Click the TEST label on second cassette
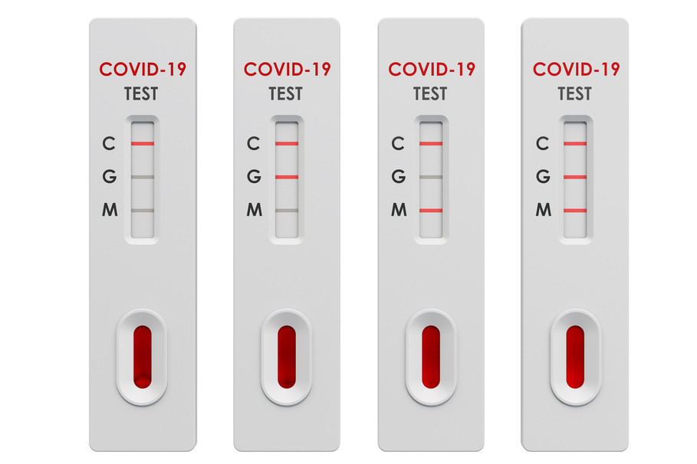This screenshot has height=464, width=697. pyautogui.click(x=285, y=94)
